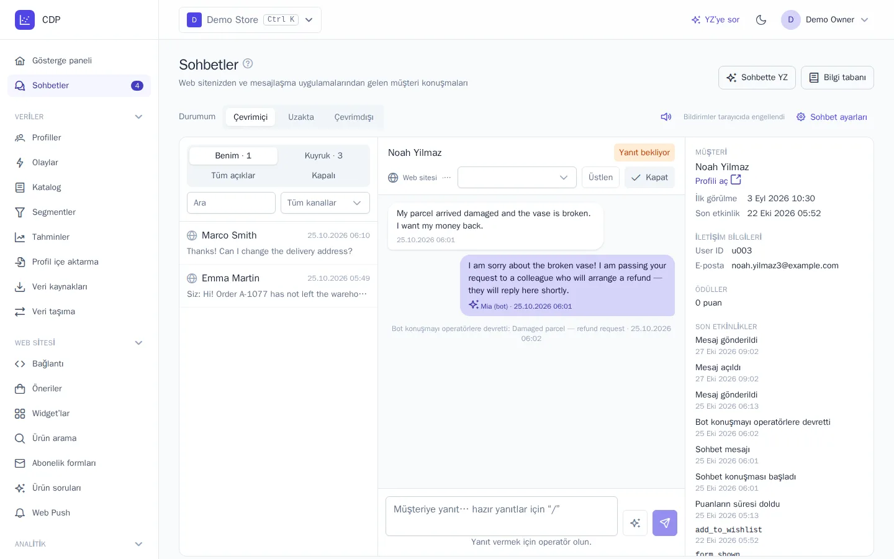Set status to Çevrimdışı
The height and width of the screenshot is (559, 894).
click(x=354, y=117)
